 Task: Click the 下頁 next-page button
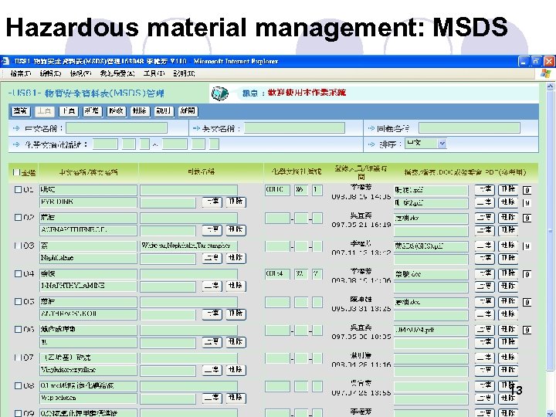coord(69,111)
